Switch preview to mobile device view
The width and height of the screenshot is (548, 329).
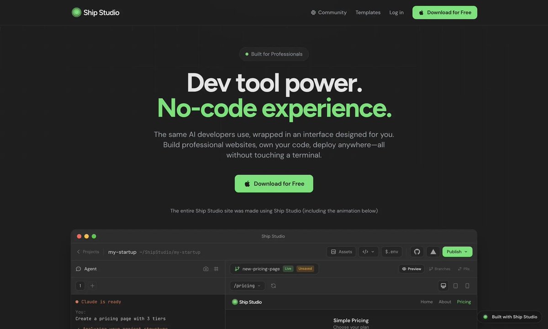(467, 286)
